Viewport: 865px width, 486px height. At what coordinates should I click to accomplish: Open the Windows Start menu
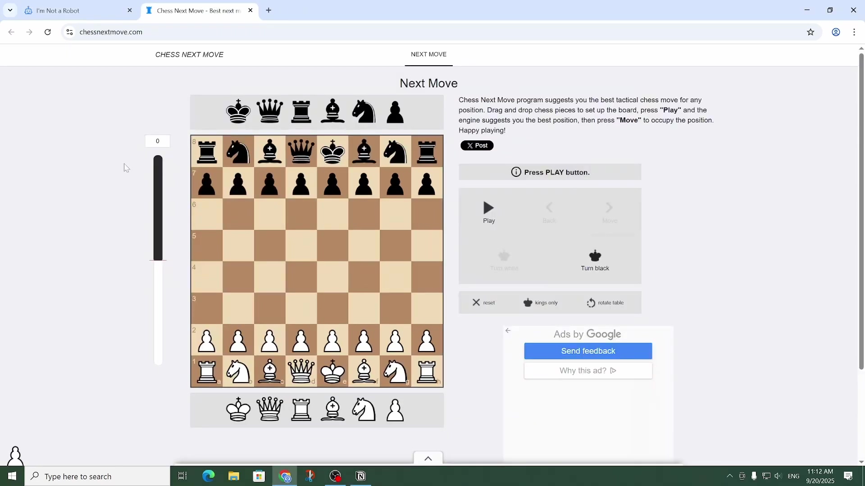click(12, 476)
